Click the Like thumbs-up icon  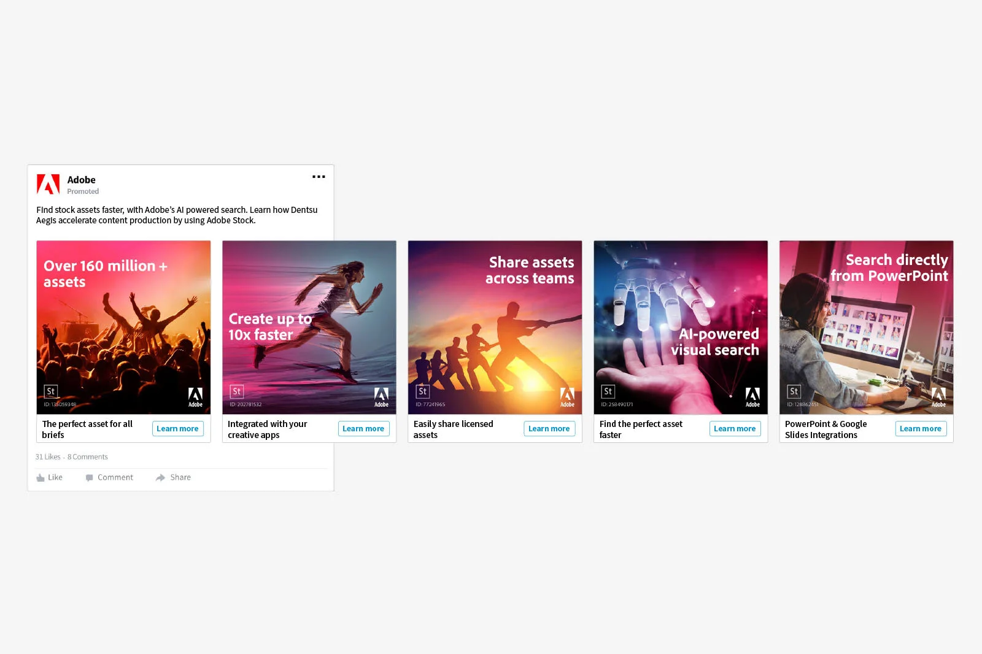coord(41,478)
